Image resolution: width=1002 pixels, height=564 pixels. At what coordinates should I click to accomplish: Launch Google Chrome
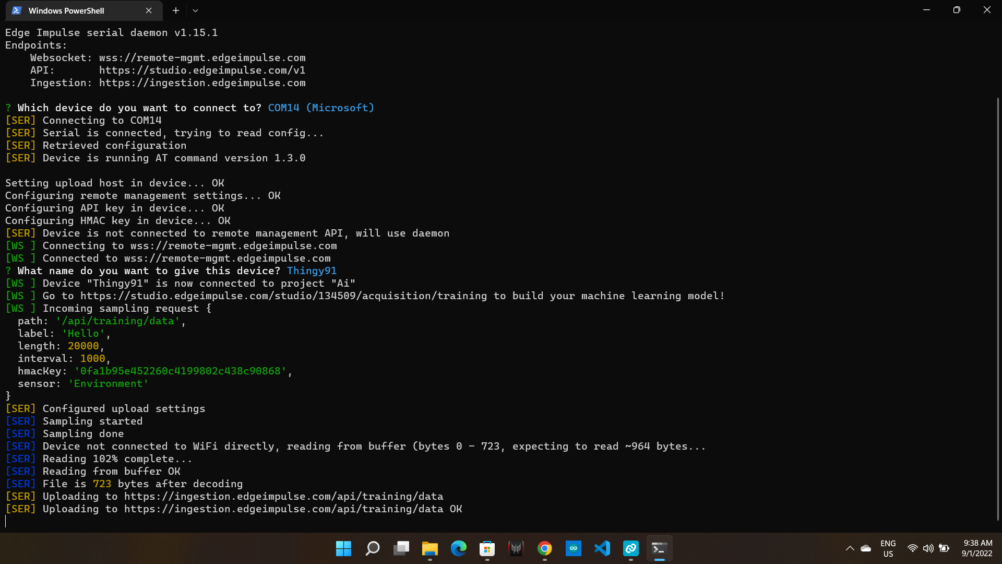(544, 548)
